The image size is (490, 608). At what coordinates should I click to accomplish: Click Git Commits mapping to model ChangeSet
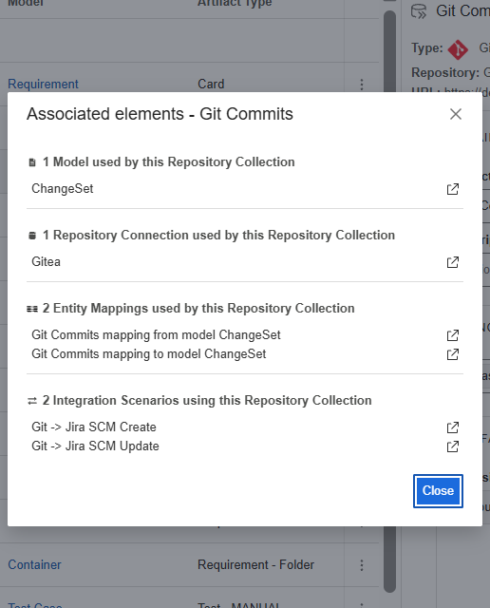pos(149,354)
